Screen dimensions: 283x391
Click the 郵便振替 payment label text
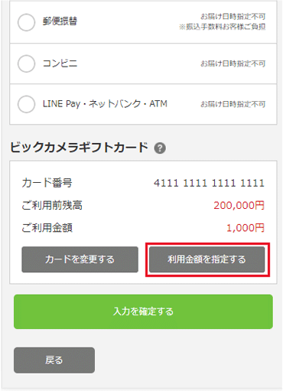click(60, 21)
